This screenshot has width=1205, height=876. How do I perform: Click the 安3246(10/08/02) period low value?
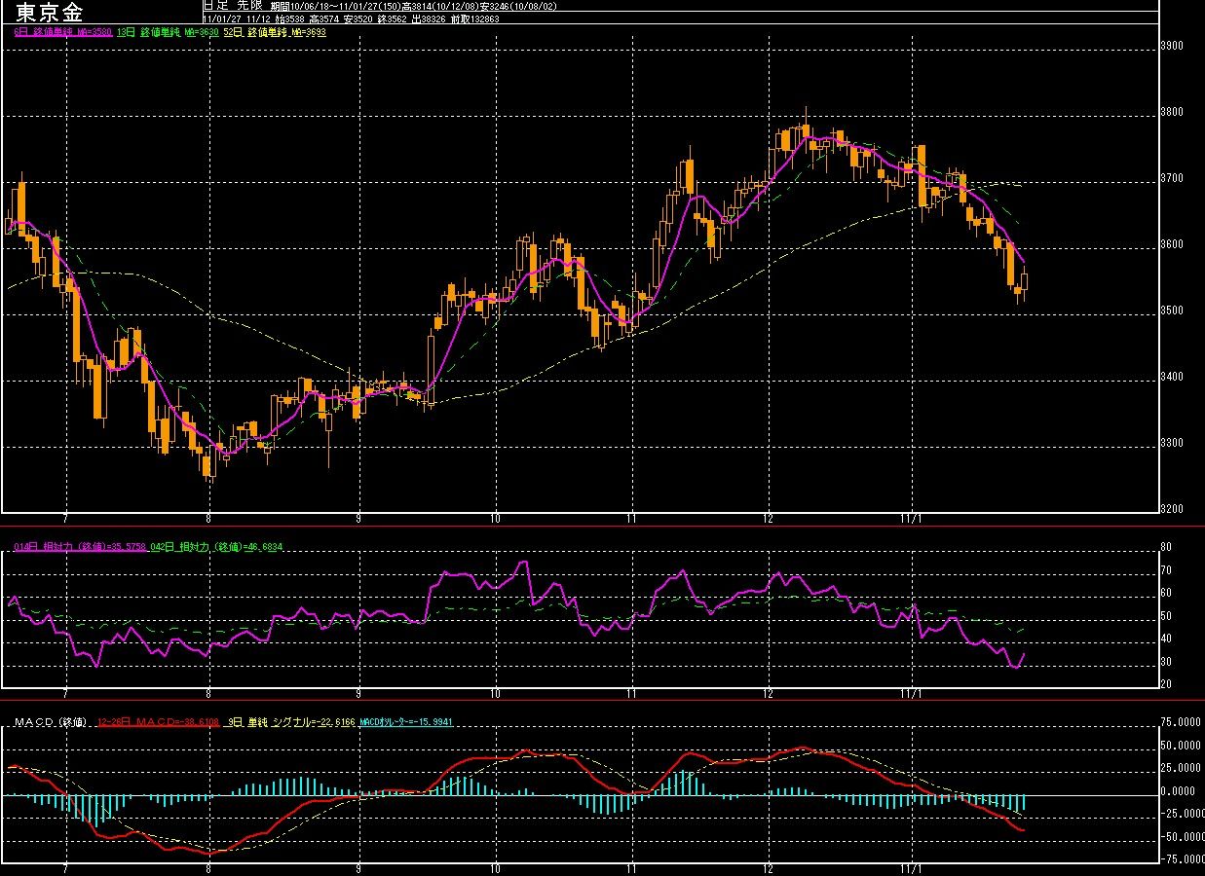pos(518,7)
